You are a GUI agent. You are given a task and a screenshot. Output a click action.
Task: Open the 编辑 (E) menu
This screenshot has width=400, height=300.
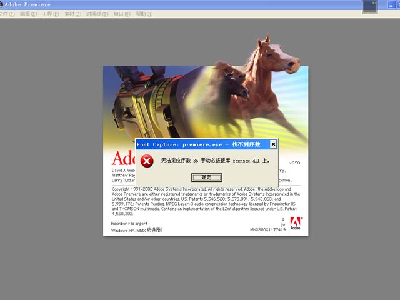click(28, 14)
